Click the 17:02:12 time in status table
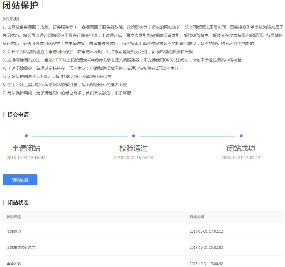This screenshot has width=285, height=267. (206, 231)
